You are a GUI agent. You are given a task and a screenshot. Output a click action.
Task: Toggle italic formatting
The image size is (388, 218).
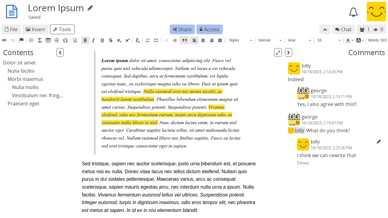[93, 40]
